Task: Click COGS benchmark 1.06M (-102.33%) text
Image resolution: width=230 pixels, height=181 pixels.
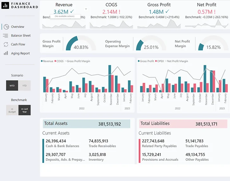Action: [111, 17]
